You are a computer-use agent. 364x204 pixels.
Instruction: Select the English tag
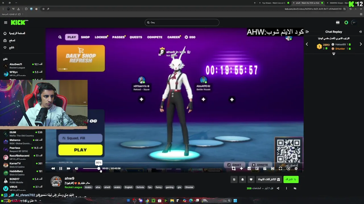point(129,187)
